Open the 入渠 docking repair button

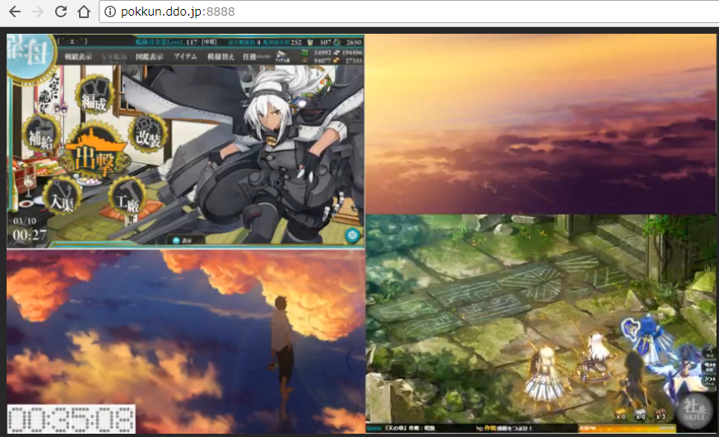[63, 198]
